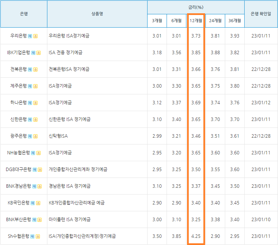Click 3.73 rate in 우리은행 row
278x245 pixels.
[196, 36]
